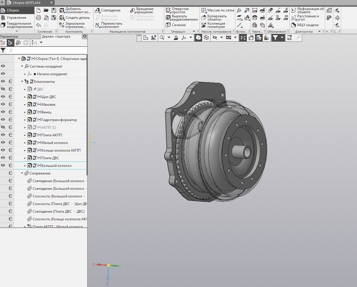Viewport: 357px width, 287px height.
Task: Expand the Маховик component node
Action: tap(25, 105)
